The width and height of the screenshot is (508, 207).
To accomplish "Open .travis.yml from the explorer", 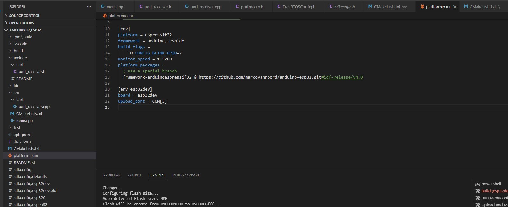I will (x=23, y=141).
